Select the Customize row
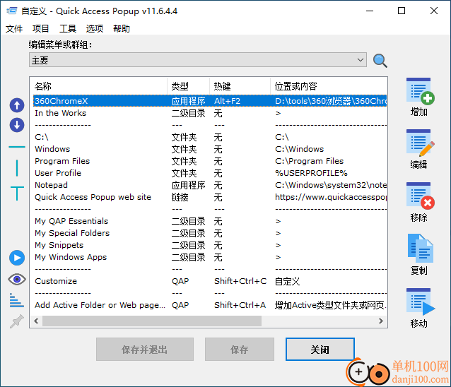This screenshot has height=387, width=451. pyautogui.click(x=210, y=281)
